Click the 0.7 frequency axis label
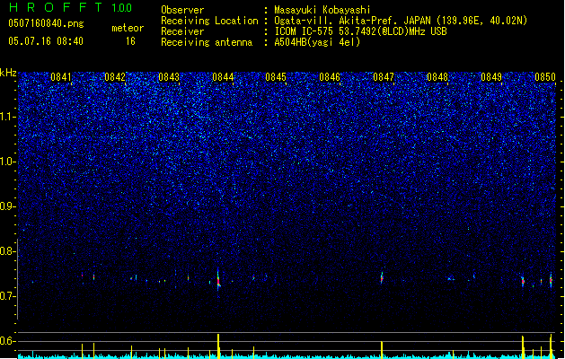Viewport: 565px width, 359px height. [x=8, y=296]
